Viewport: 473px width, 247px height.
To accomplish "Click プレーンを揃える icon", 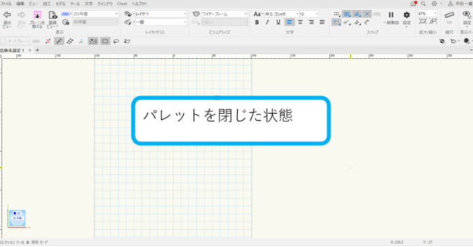I will (37, 15).
